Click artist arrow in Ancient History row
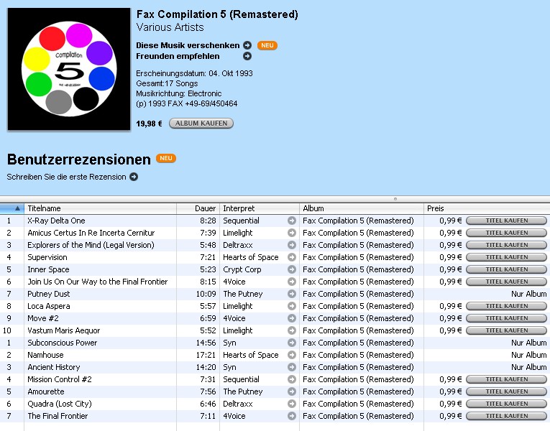The height and width of the screenshot is (431, 550). 291,367
